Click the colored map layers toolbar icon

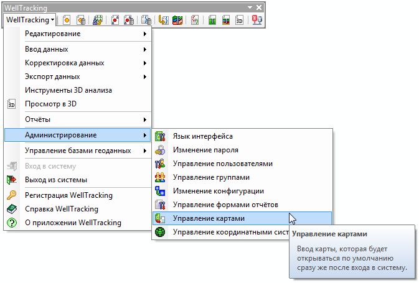(177, 20)
